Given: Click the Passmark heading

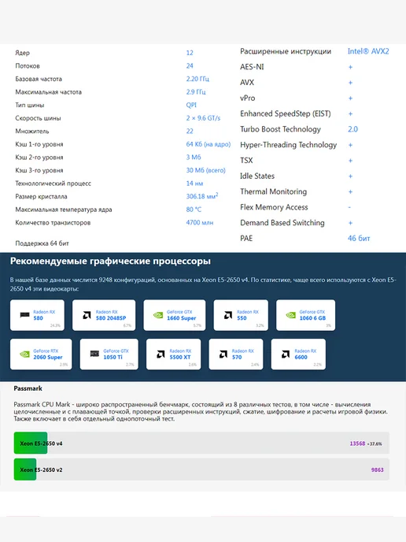Looking at the screenshot, I should pyautogui.click(x=28, y=388).
